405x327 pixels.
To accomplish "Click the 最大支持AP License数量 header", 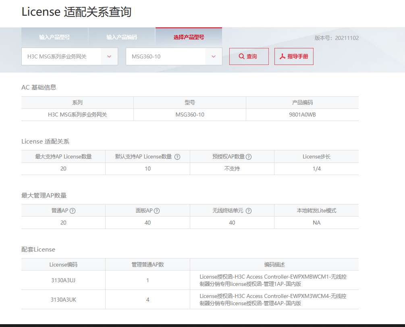I will tap(63, 157).
